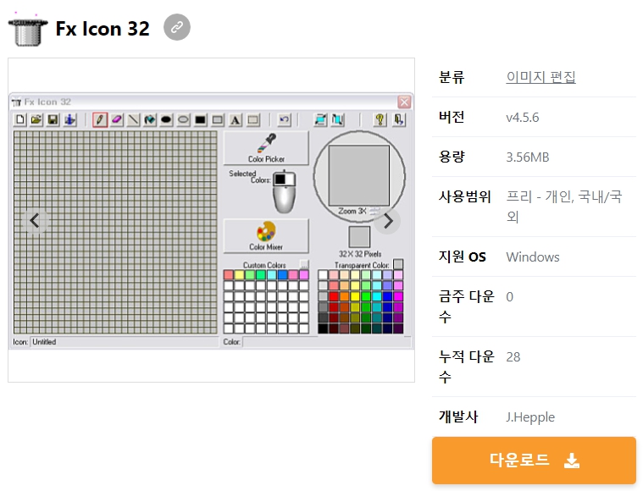Click the '사용범위' label
643x491 pixels.
464,196
